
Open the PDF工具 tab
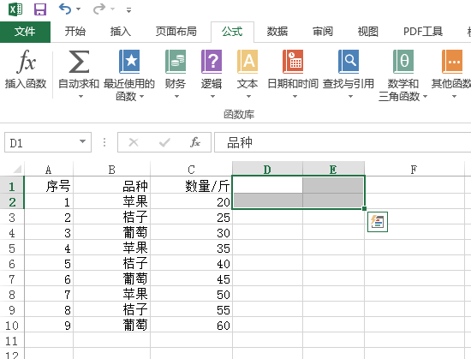(423, 32)
